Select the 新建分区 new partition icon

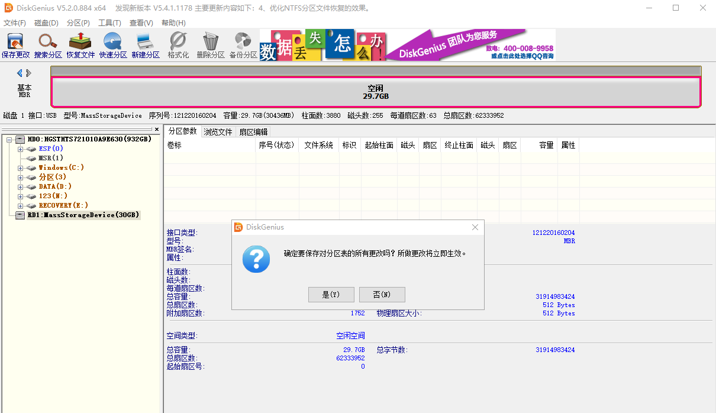click(146, 46)
